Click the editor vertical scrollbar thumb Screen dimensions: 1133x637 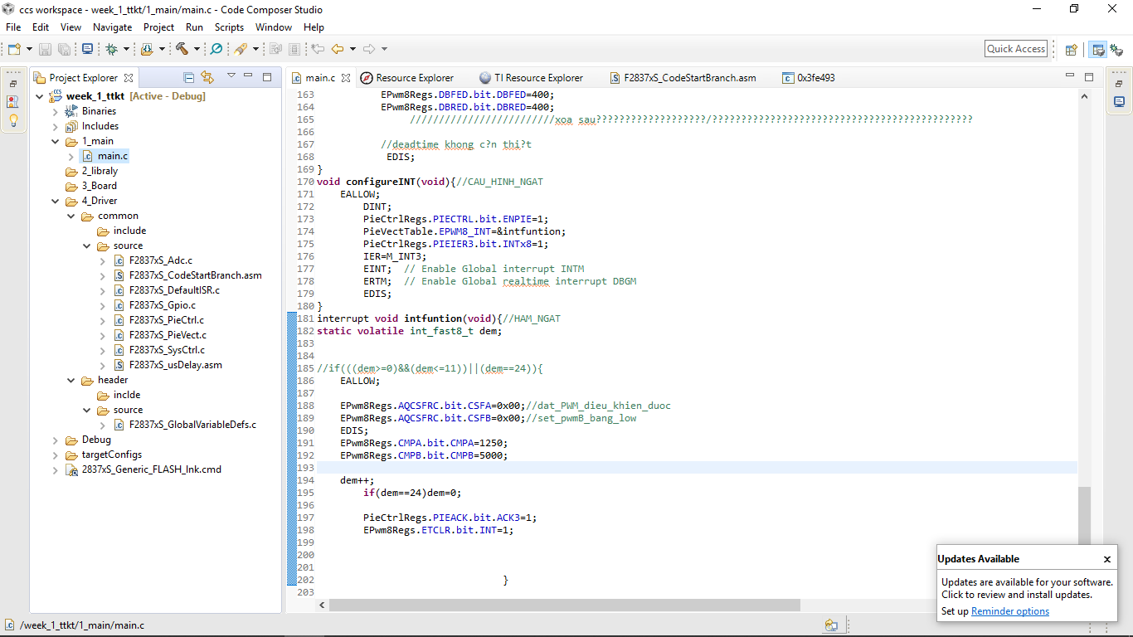(x=1084, y=516)
